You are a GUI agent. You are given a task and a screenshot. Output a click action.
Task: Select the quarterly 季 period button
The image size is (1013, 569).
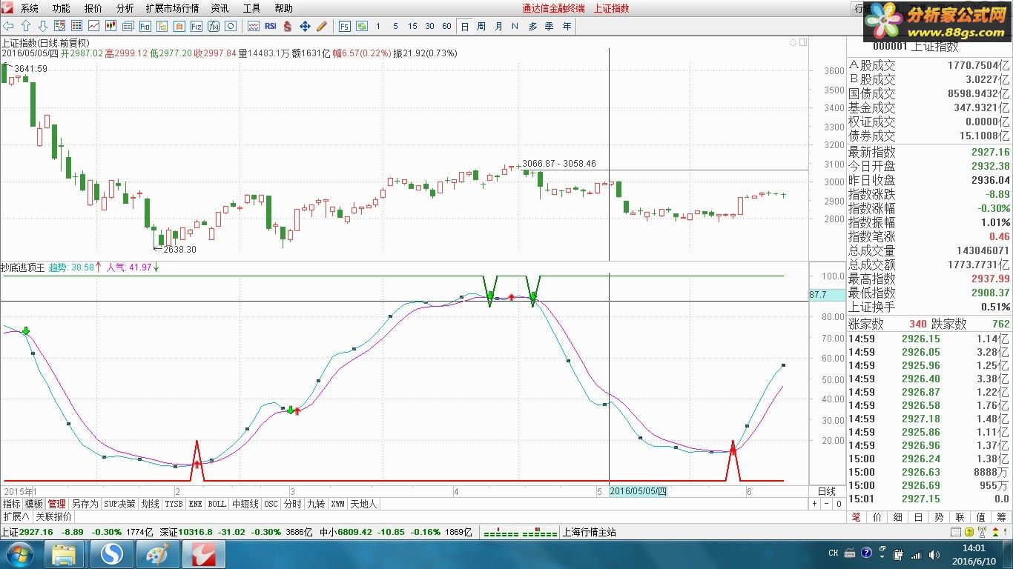tap(550, 26)
